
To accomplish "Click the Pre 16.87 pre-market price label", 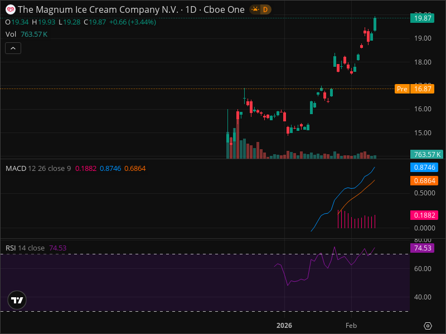I will coord(414,89).
